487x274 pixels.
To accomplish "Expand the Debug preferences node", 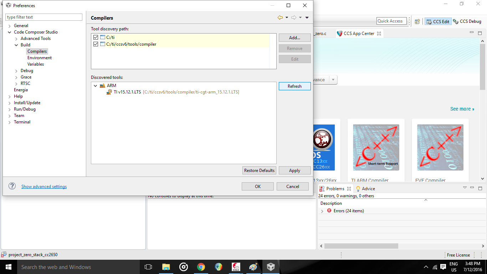I will [16, 71].
